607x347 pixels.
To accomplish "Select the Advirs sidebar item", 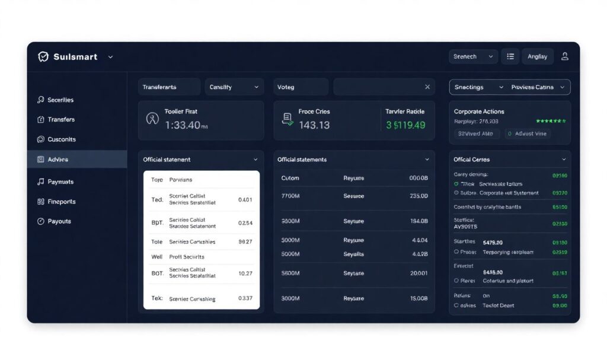I will tap(57, 160).
